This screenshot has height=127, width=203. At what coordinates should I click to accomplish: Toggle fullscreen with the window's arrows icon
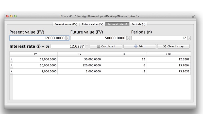click(194, 16)
